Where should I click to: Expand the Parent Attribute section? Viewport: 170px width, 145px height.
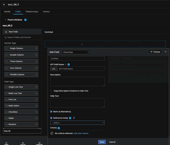[6, 20]
